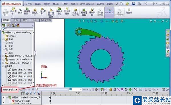Click the 参考几何体 (Reference Geometry) icon

(67, 9)
